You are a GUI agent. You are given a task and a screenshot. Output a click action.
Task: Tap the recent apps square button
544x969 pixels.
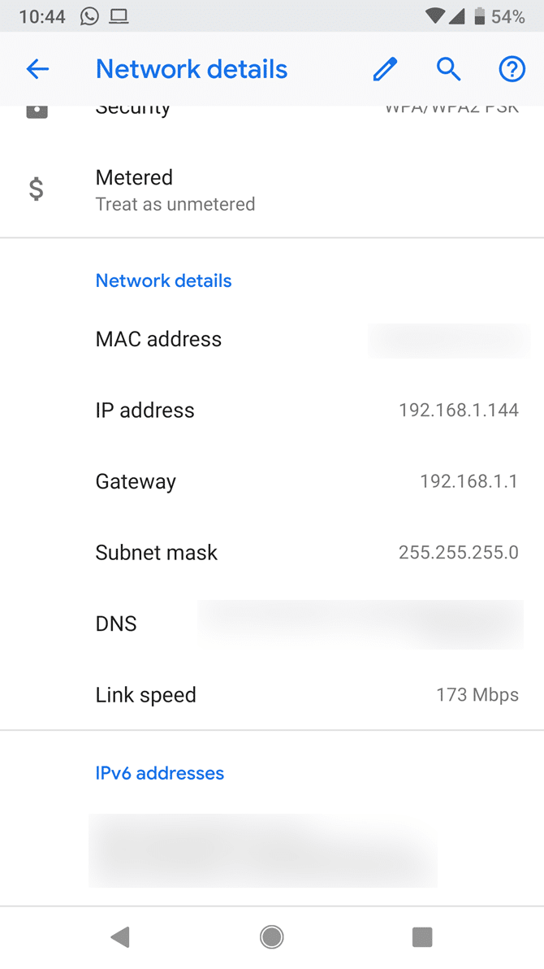tap(422, 936)
